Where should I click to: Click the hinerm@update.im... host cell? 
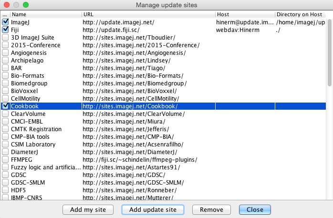[x=245, y=22]
